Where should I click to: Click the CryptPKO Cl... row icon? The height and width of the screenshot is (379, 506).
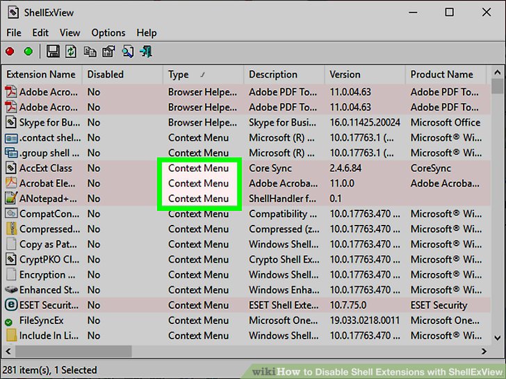[x=10, y=260]
